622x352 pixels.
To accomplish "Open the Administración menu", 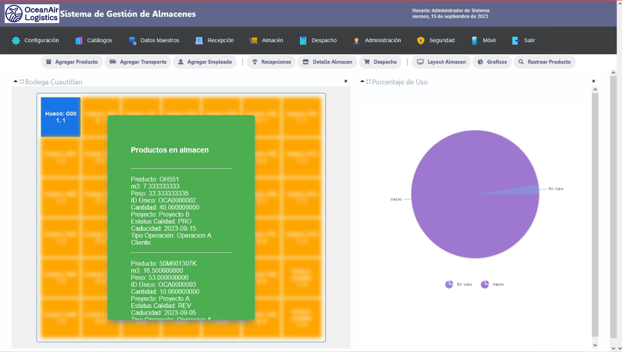I will click(377, 41).
